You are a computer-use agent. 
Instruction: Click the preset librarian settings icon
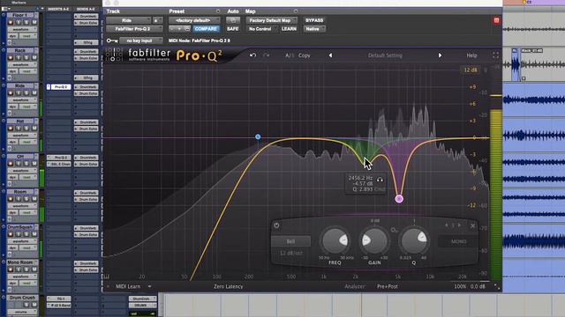(x=218, y=11)
